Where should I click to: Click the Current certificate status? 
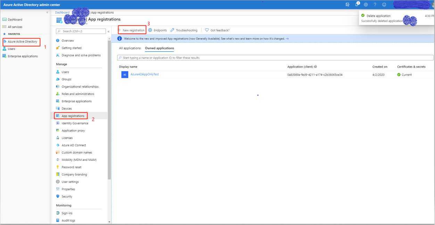pyautogui.click(x=404, y=75)
